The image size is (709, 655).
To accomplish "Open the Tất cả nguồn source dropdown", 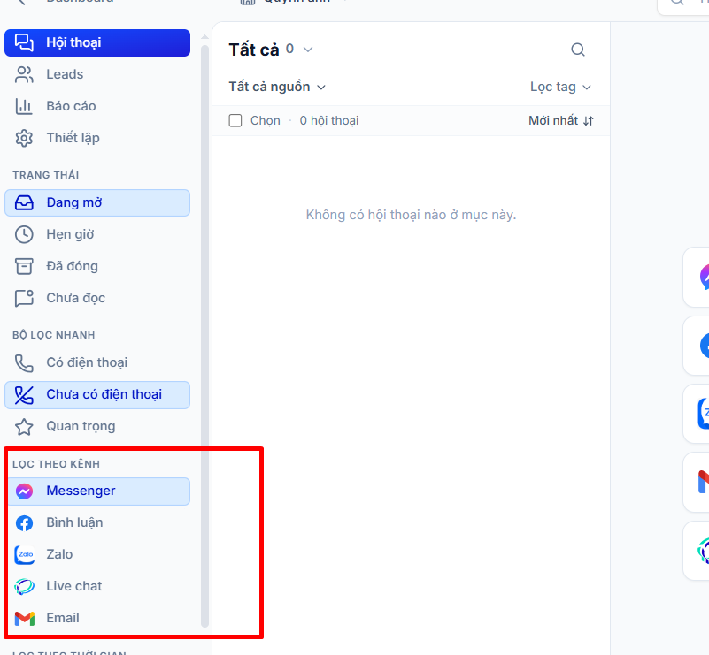I will click(277, 87).
